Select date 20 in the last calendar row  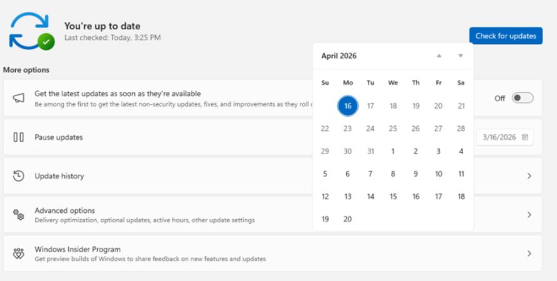[x=347, y=219]
